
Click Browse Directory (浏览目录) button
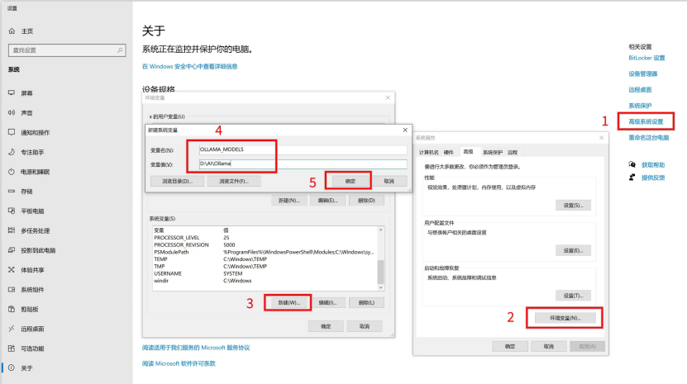click(x=177, y=181)
